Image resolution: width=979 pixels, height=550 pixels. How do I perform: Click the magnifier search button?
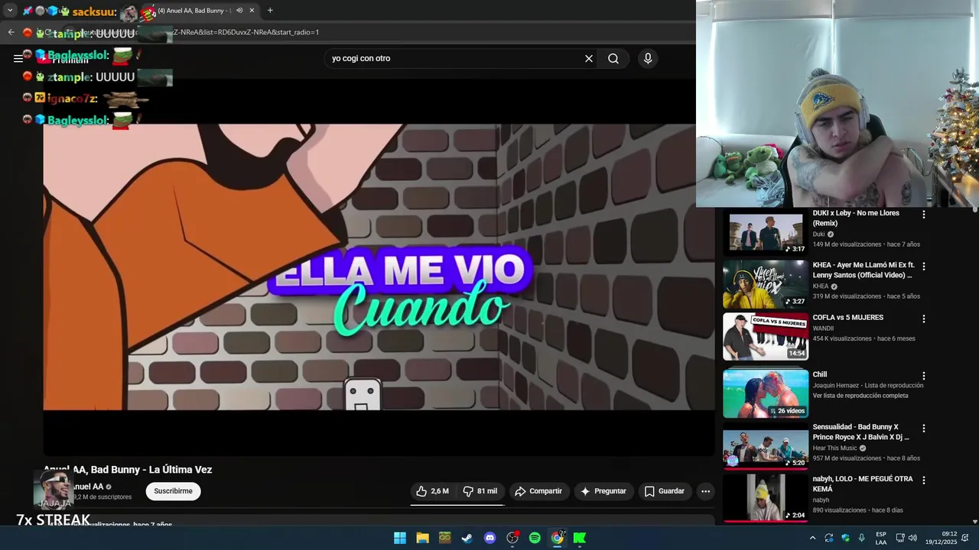tap(613, 58)
